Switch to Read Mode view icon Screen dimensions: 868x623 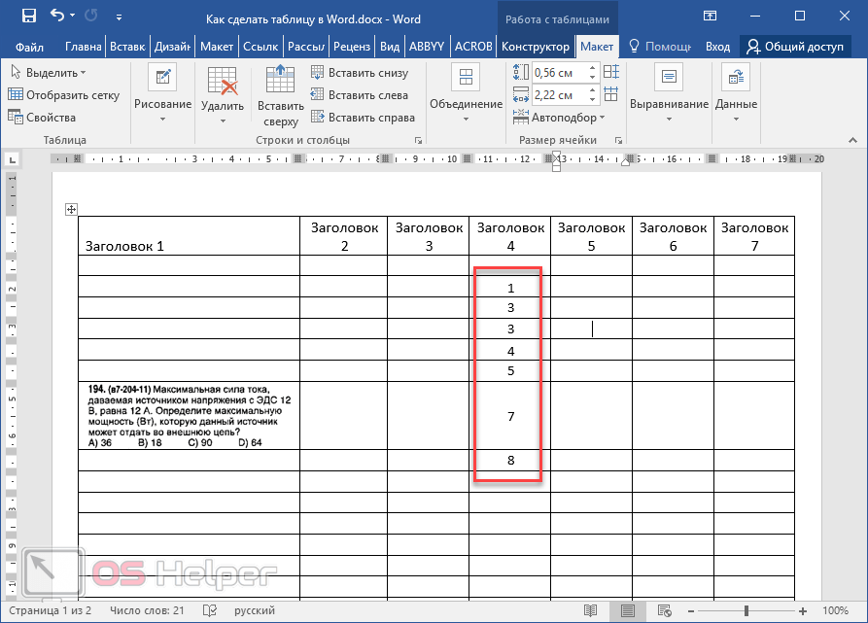click(590, 610)
